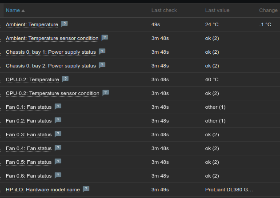The width and height of the screenshot is (280, 198).
Task: Open help icon for Ambient temperature sensor condition
Action: pos(105,38)
